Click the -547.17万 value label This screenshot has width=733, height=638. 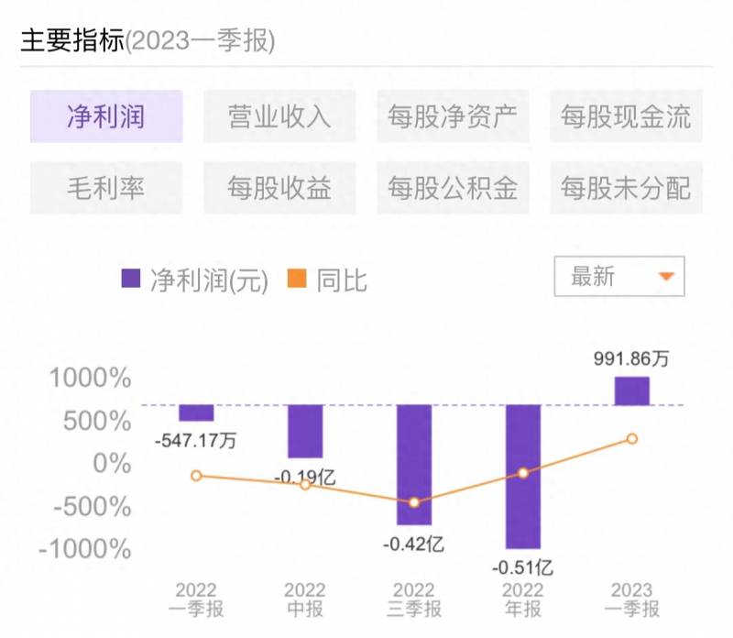tap(196, 441)
